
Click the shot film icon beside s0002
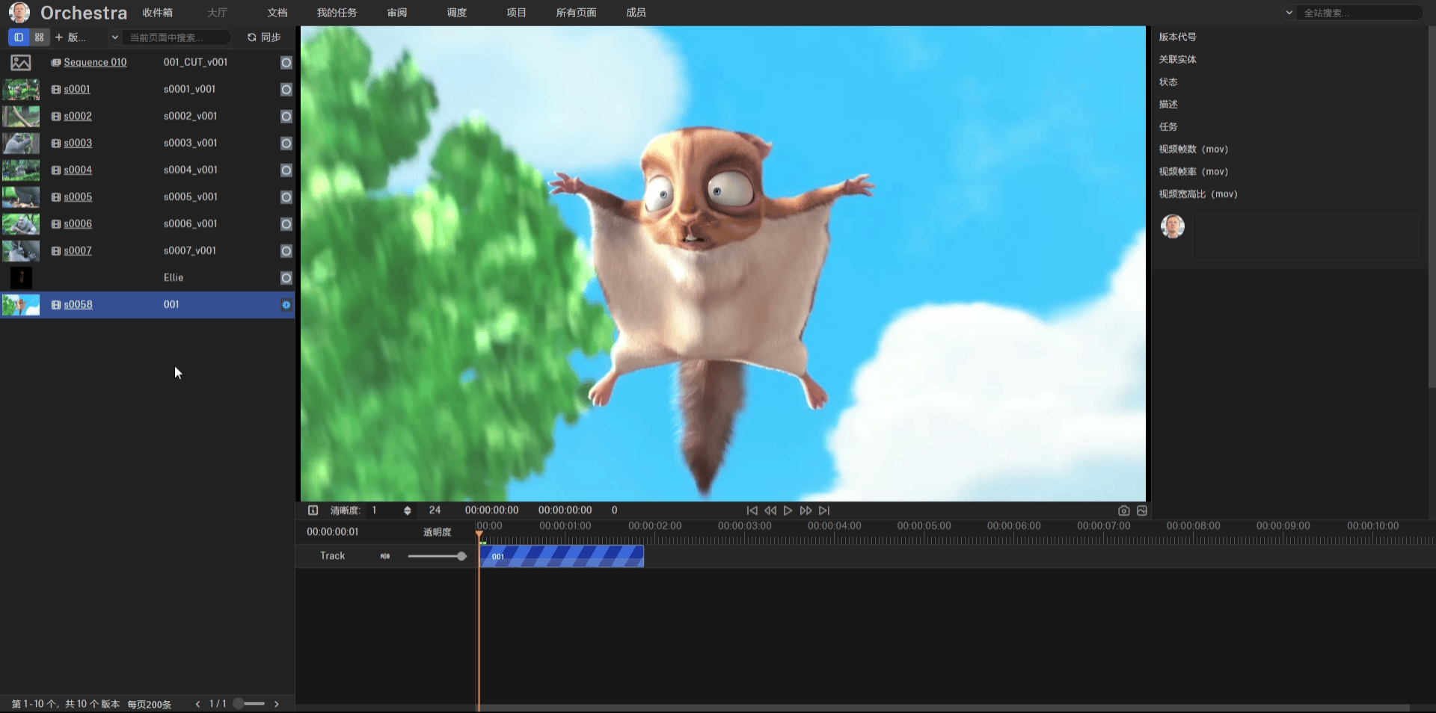point(56,116)
